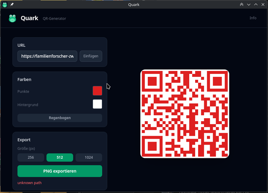This screenshot has width=268, height=193.
Task: Click the Quark frog logo in header
Action: pos(13,18)
